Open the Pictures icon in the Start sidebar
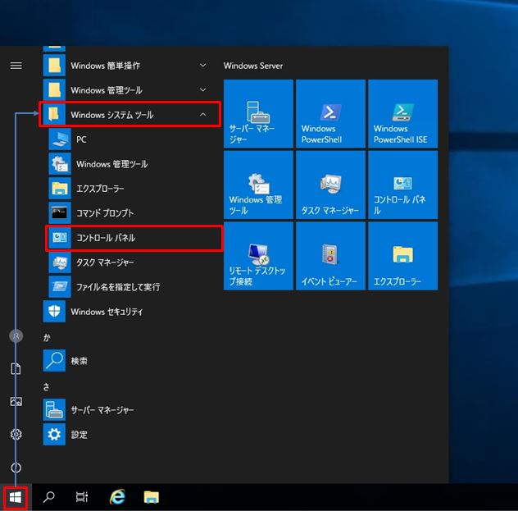 (16, 401)
